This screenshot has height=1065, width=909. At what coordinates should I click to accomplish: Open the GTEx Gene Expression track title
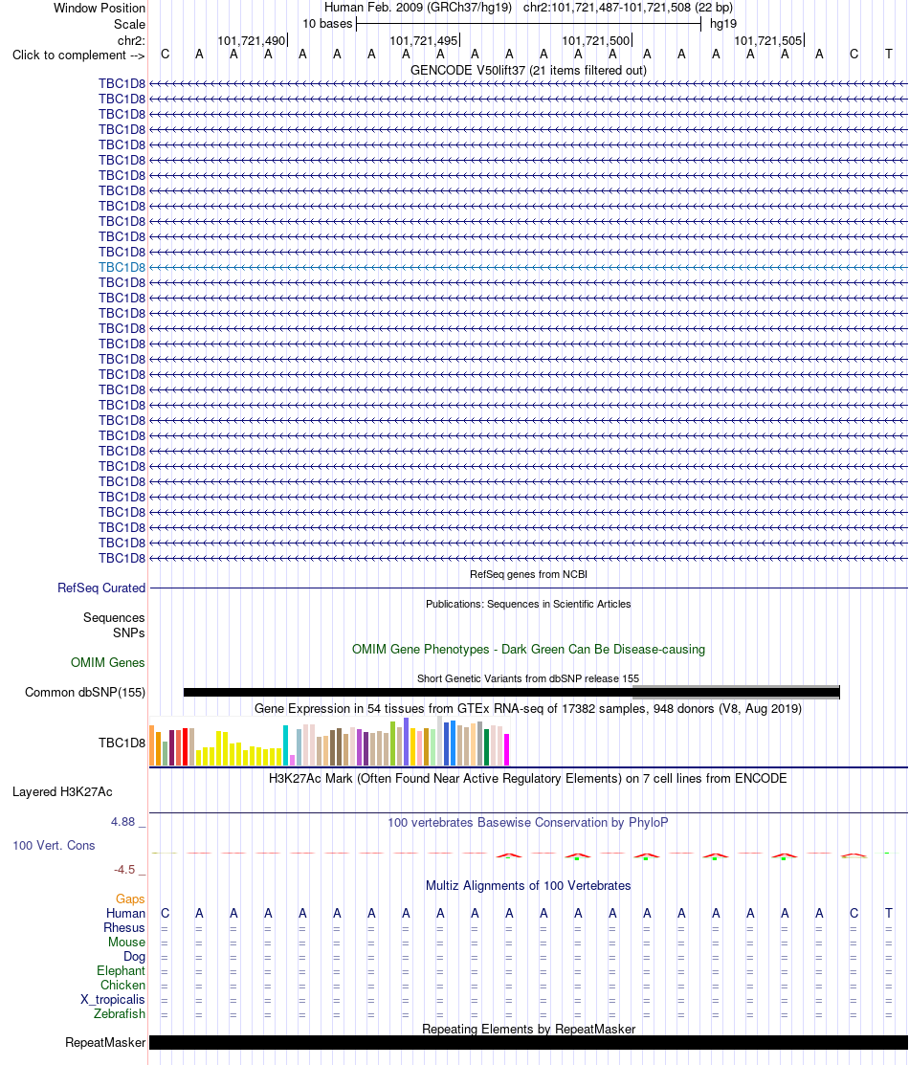click(528, 708)
